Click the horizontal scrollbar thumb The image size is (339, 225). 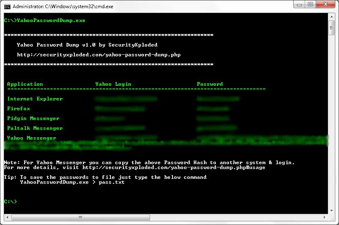[x=81, y=217]
